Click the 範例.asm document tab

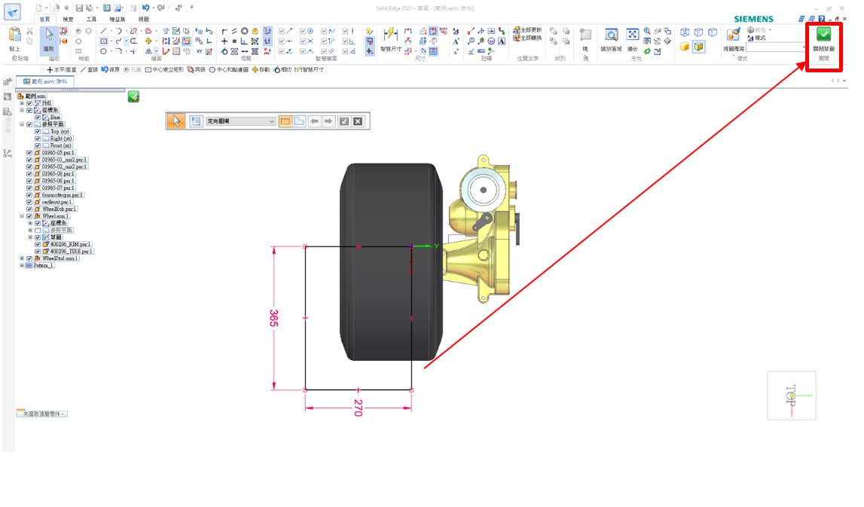pos(44,81)
